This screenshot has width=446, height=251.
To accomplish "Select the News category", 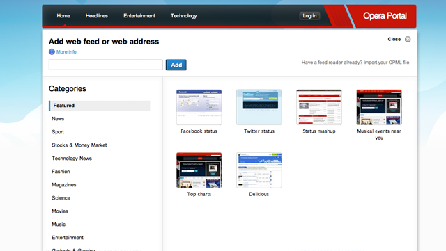I will [x=58, y=119].
